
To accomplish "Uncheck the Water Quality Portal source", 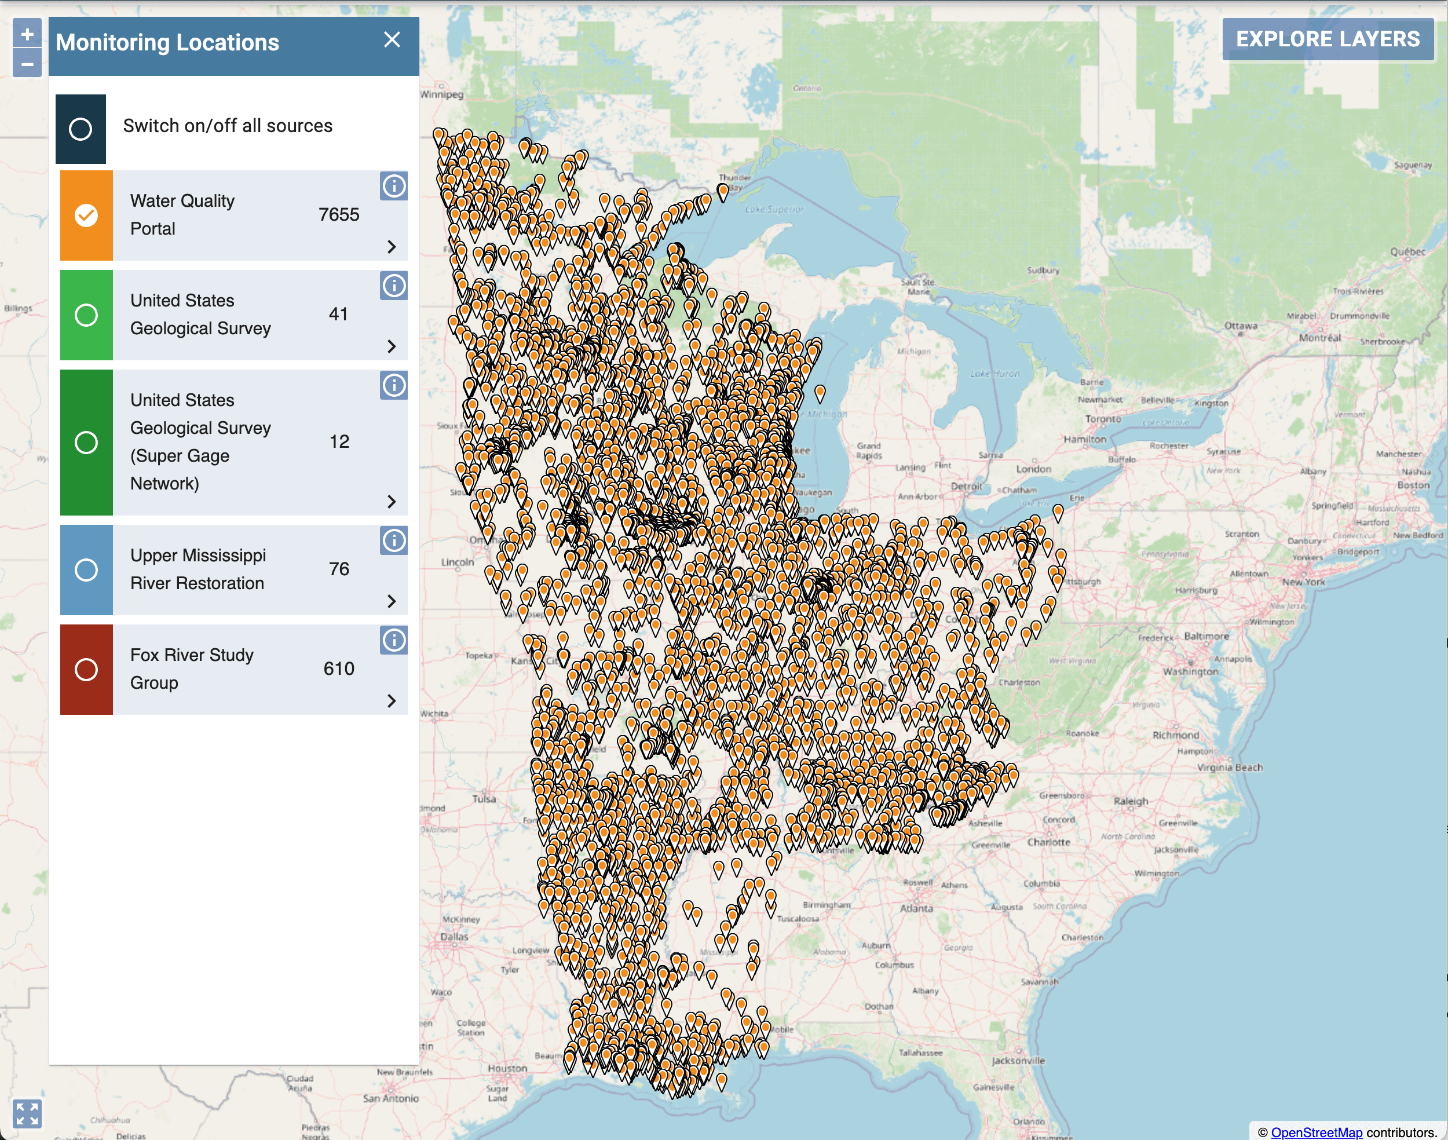I will coord(86,215).
